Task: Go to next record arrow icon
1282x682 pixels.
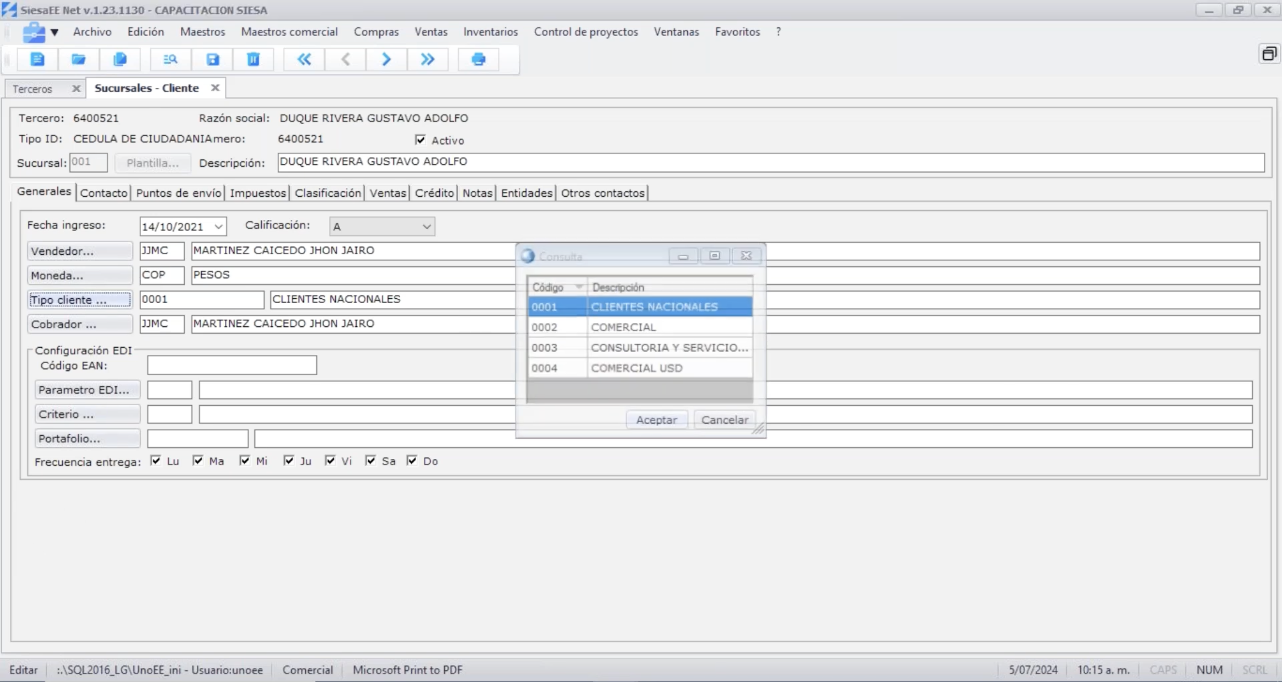Action: click(386, 60)
